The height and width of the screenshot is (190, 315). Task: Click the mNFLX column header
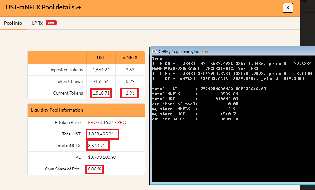[x=130, y=57]
